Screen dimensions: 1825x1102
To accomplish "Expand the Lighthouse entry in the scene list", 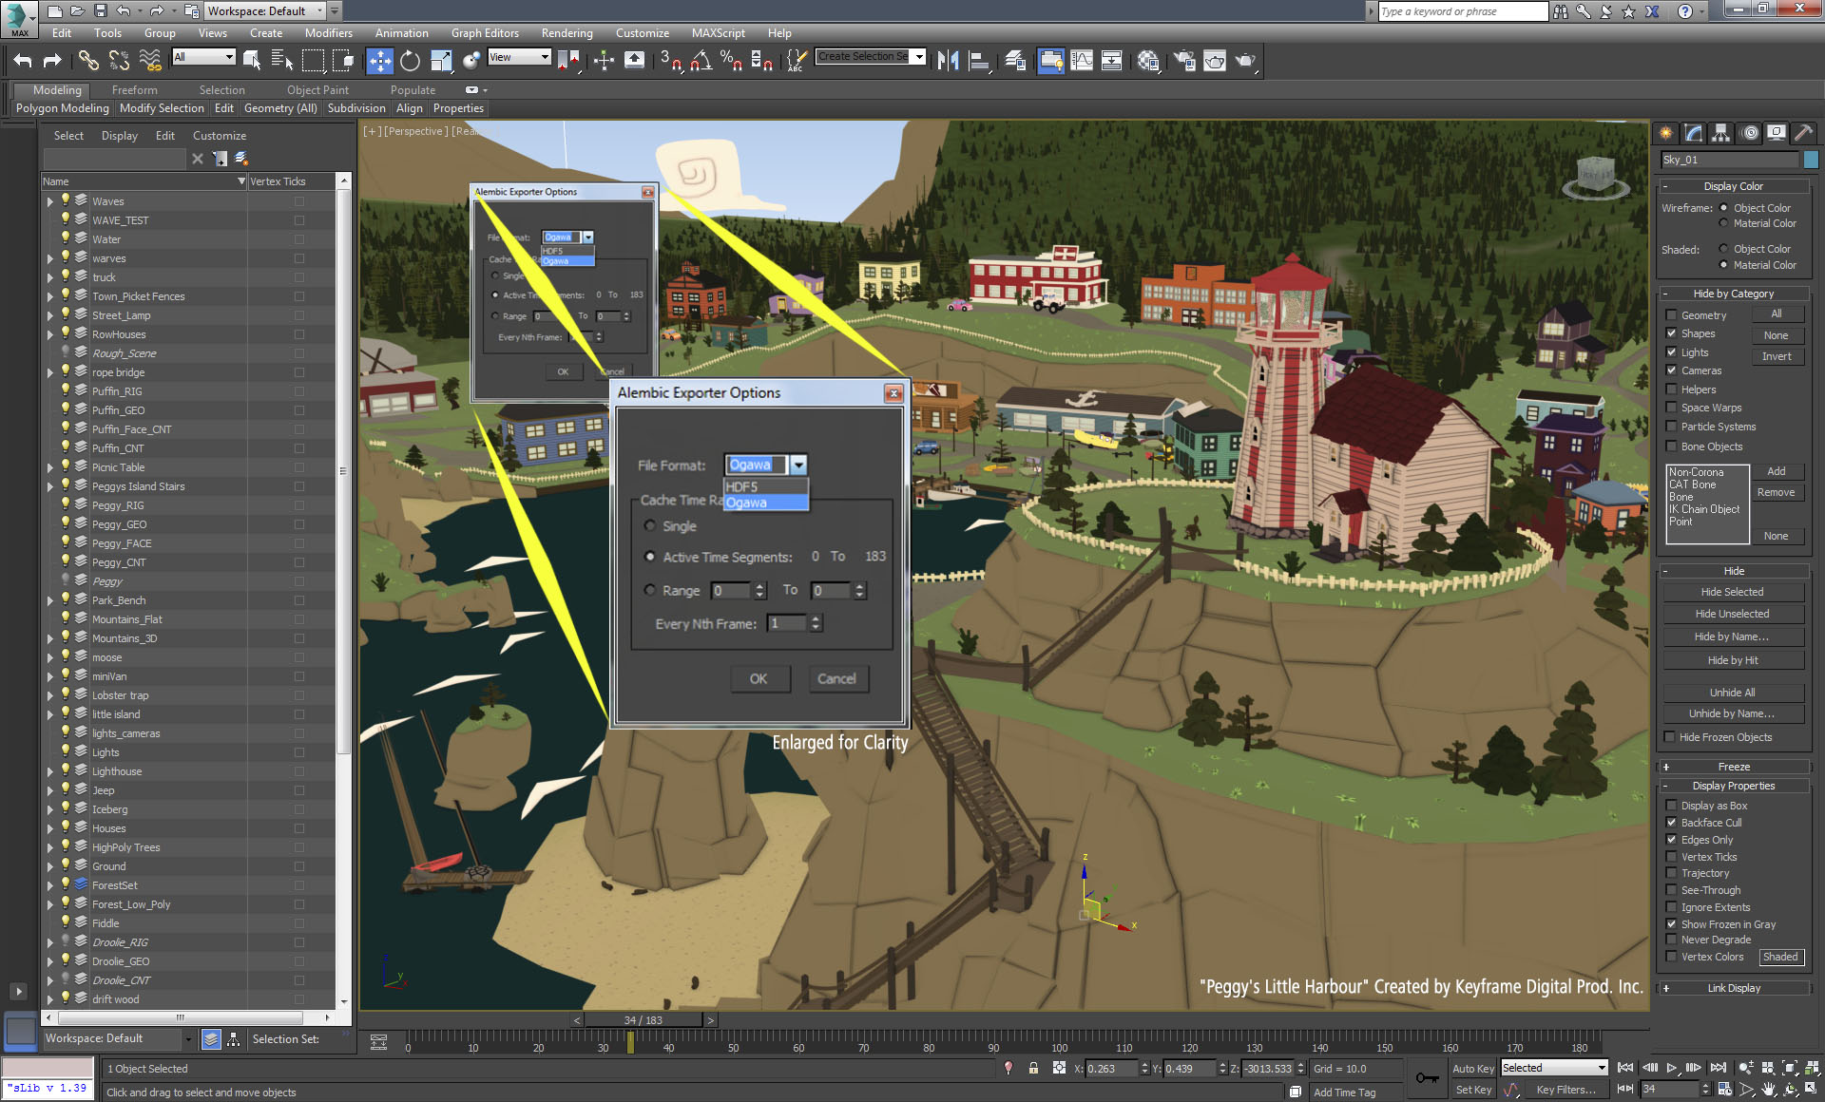I will click(x=50, y=770).
